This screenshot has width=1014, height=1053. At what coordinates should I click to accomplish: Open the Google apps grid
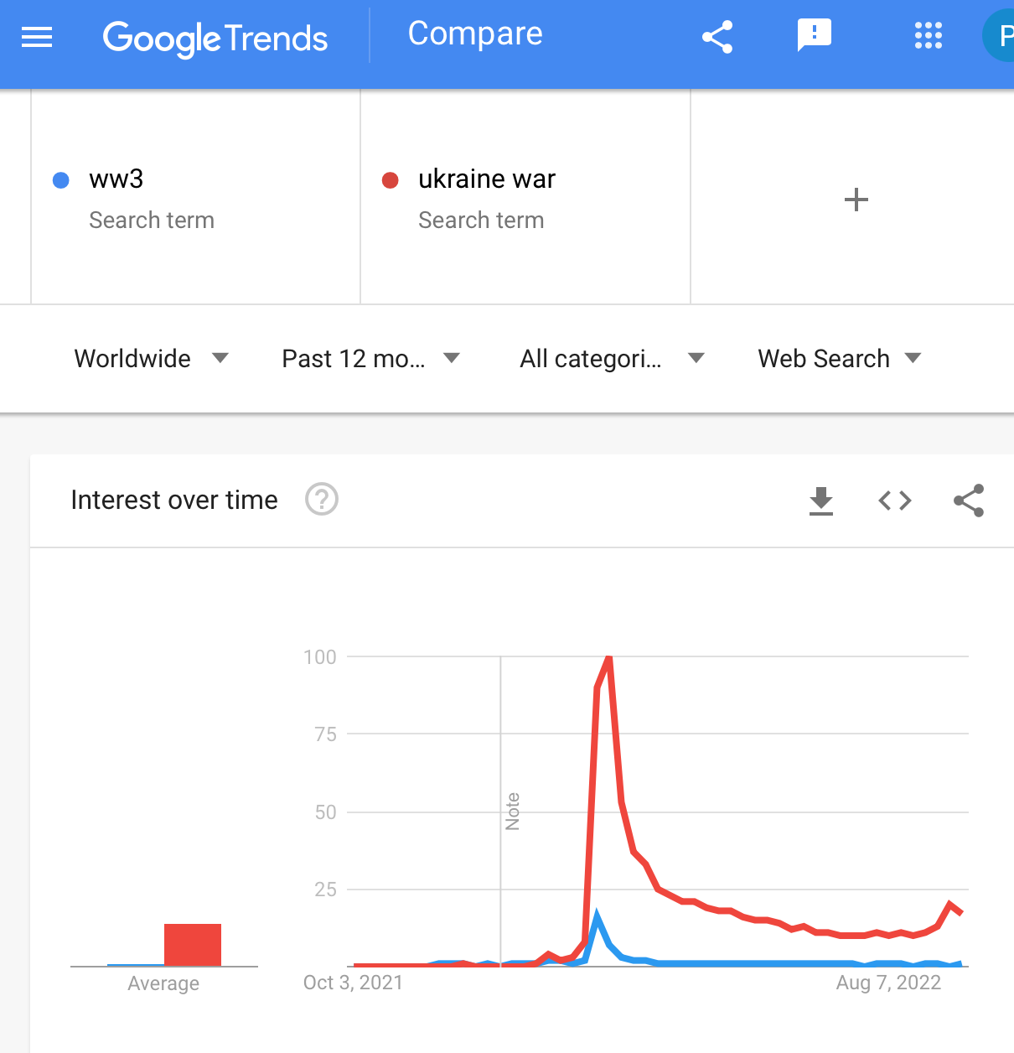pos(928,36)
